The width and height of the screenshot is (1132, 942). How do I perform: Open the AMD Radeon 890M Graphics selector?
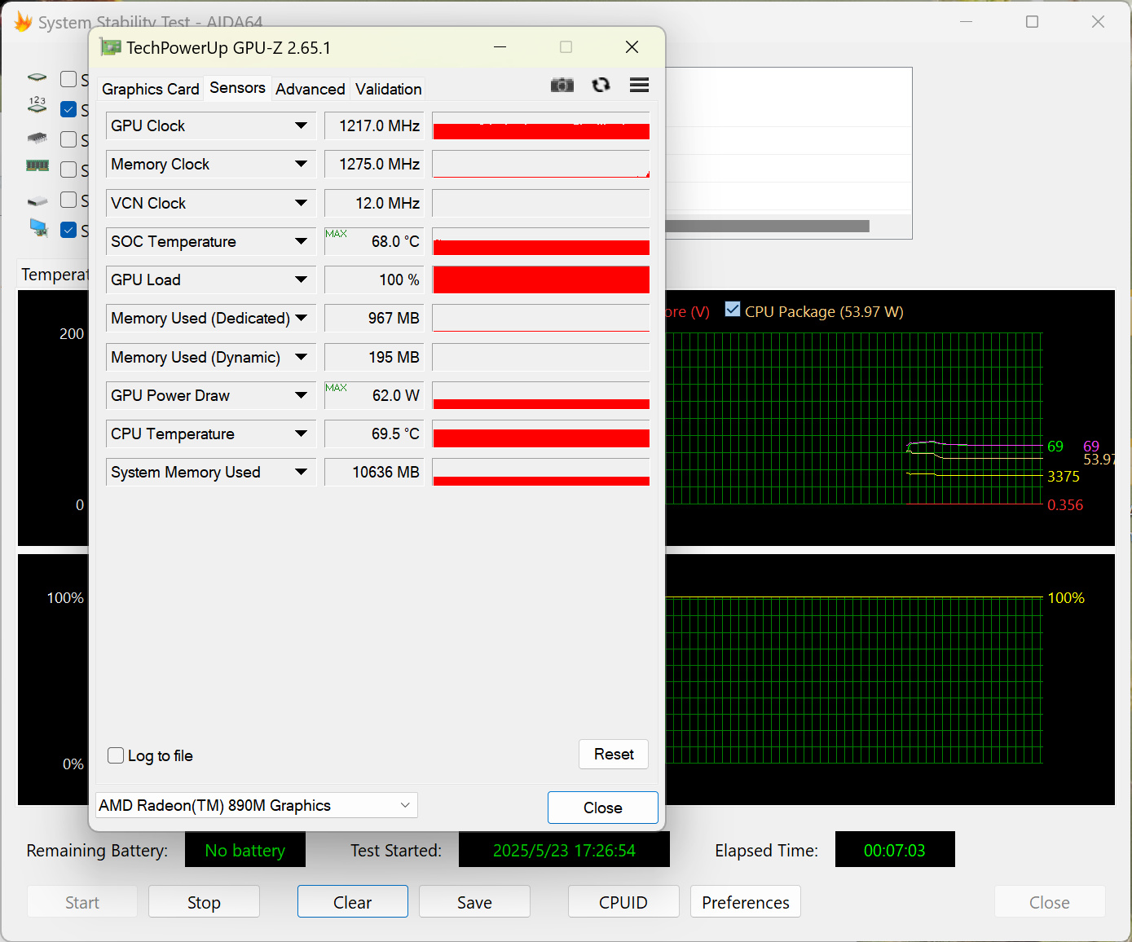[x=257, y=805]
